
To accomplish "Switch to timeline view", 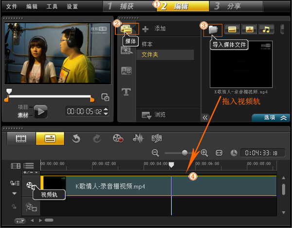I will pos(50,139).
